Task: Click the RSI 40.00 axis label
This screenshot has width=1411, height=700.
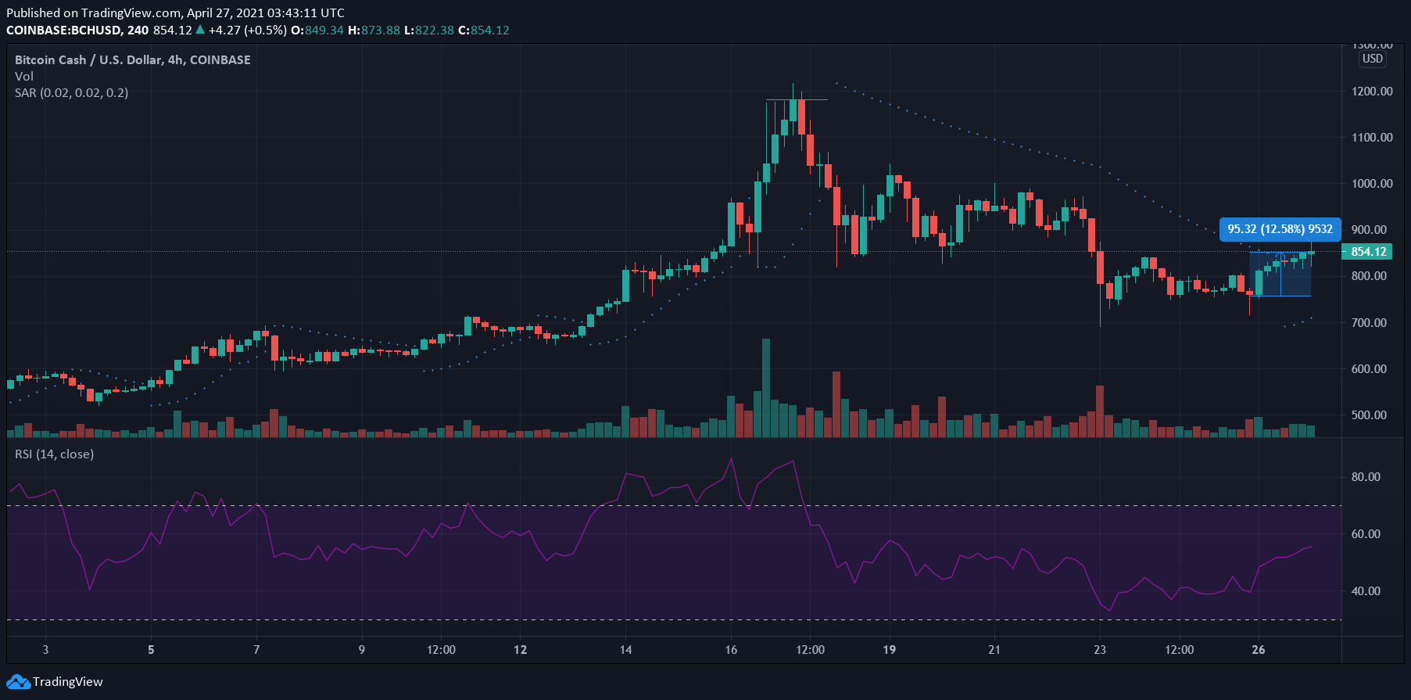Action: (x=1366, y=591)
